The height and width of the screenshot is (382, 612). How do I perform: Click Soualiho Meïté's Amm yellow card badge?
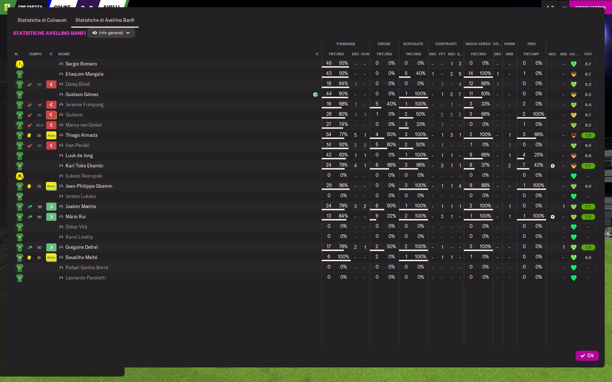click(51, 257)
